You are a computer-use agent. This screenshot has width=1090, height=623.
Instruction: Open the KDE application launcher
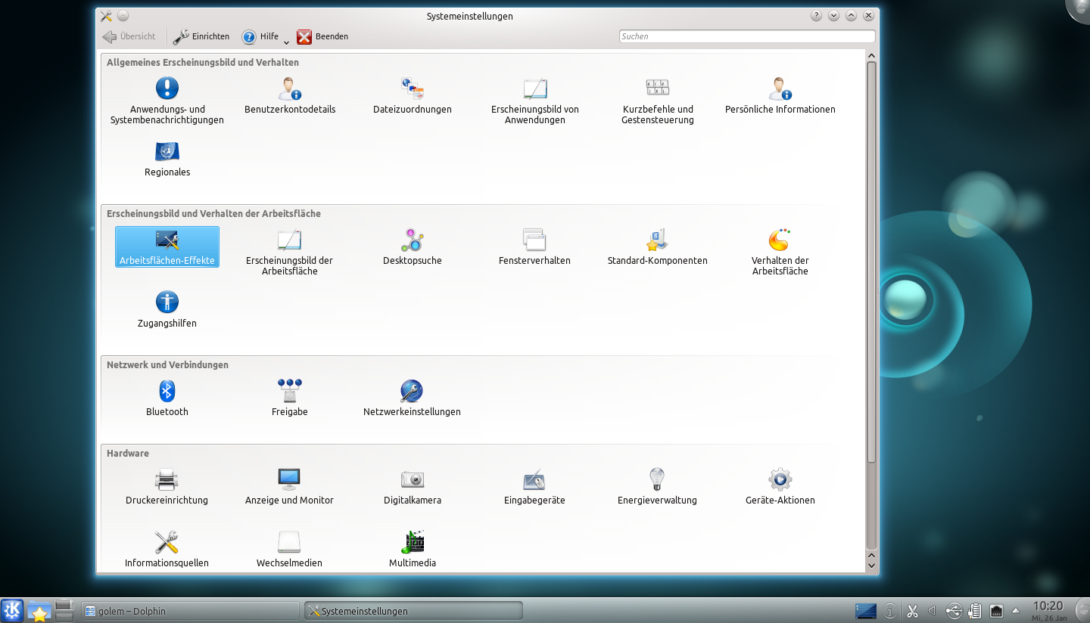pos(11,610)
